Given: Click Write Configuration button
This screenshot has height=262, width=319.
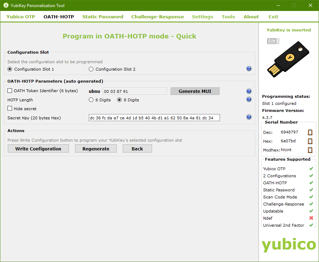Looking at the screenshot, I should click(x=38, y=149).
